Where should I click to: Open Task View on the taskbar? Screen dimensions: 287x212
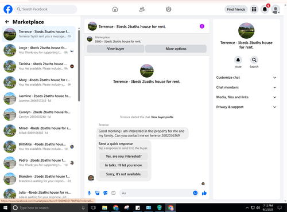tap(93, 207)
